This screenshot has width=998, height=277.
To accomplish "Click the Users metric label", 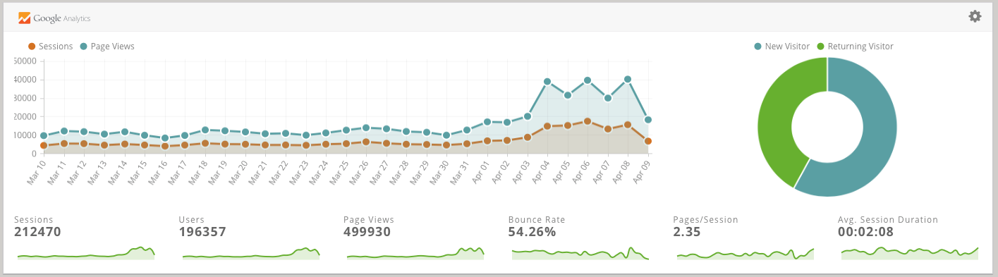I will [191, 220].
